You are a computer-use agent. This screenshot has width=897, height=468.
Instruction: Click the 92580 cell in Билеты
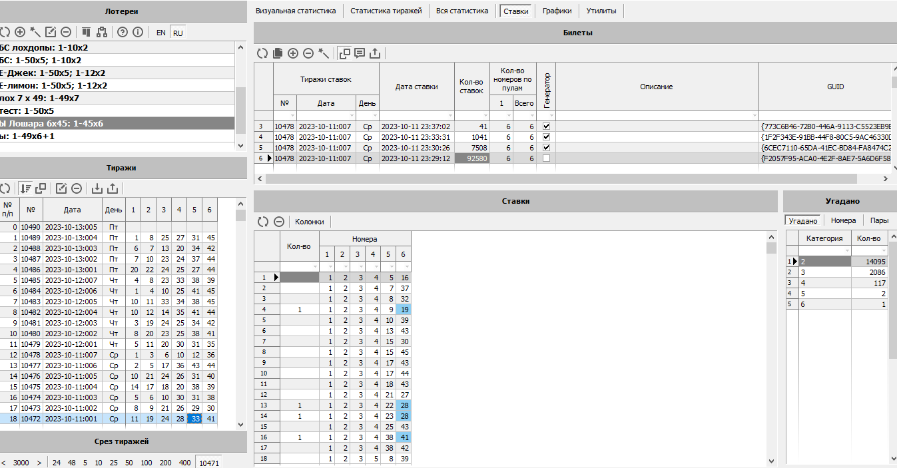point(472,158)
